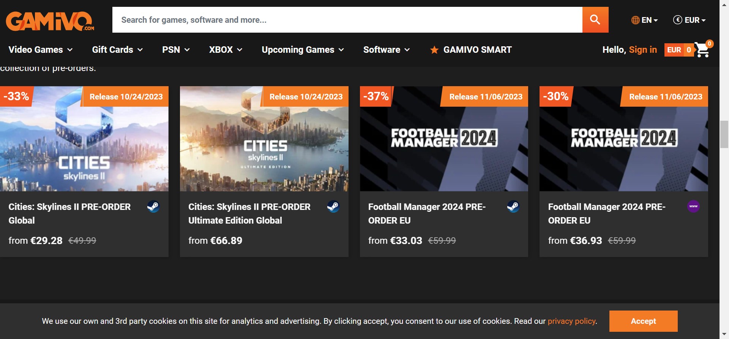Click in the search games input field
Viewport: 729px width, 339px height.
click(x=347, y=20)
